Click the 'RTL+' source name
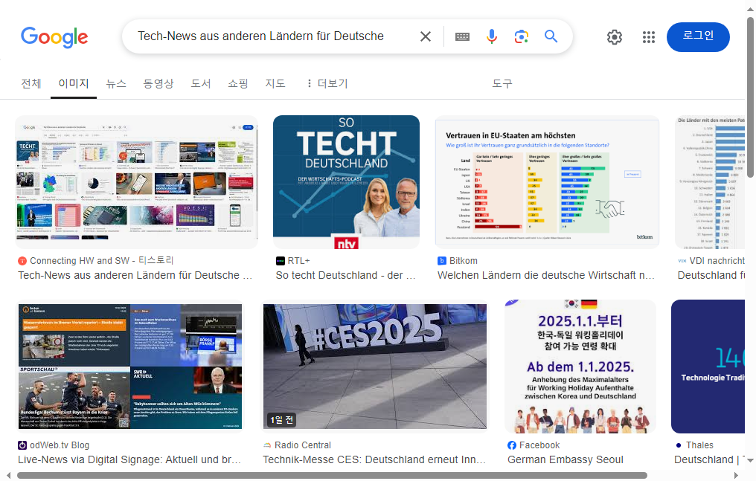Image resolution: width=756 pixels, height=481 pixels. click(x=299, y=261)
